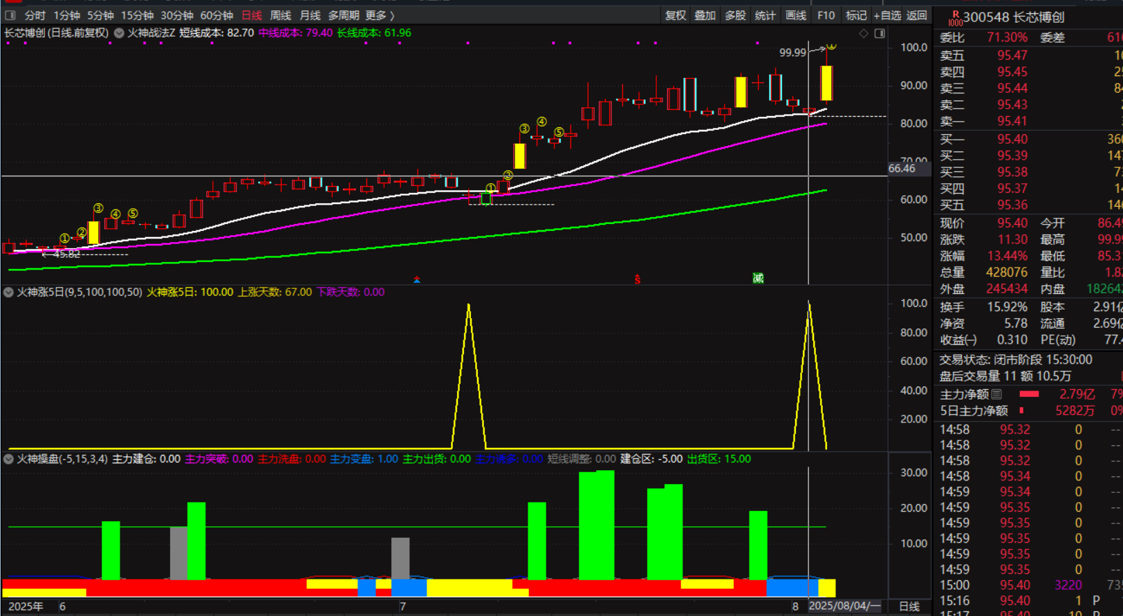Viewport: 1123px width, 616px height.
Task: Click the 返回 back button
Action: coord(916,15)
